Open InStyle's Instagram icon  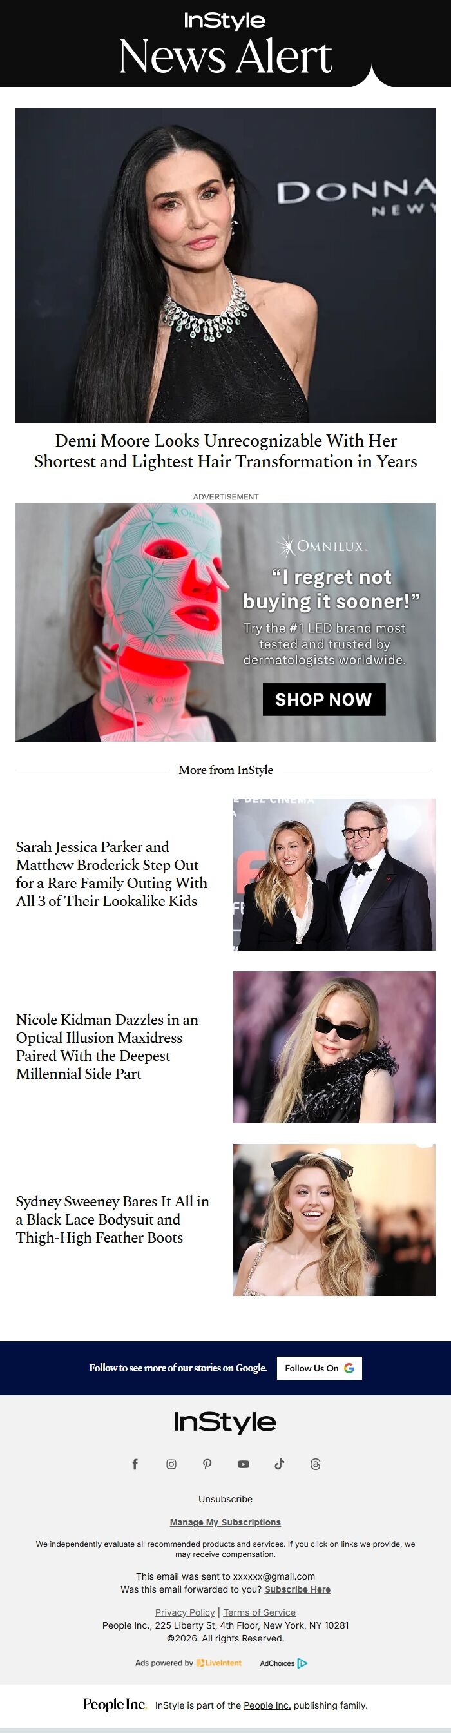171,1464
